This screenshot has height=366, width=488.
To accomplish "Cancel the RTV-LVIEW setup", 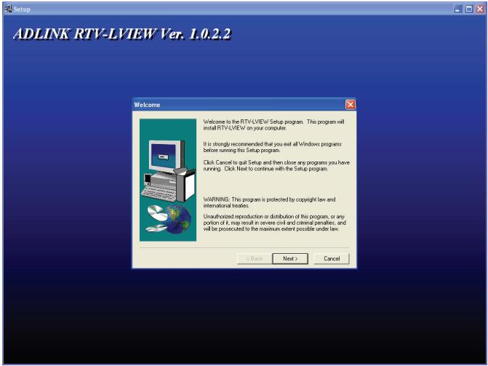I will pyautogui.click(x=332, y=258).
